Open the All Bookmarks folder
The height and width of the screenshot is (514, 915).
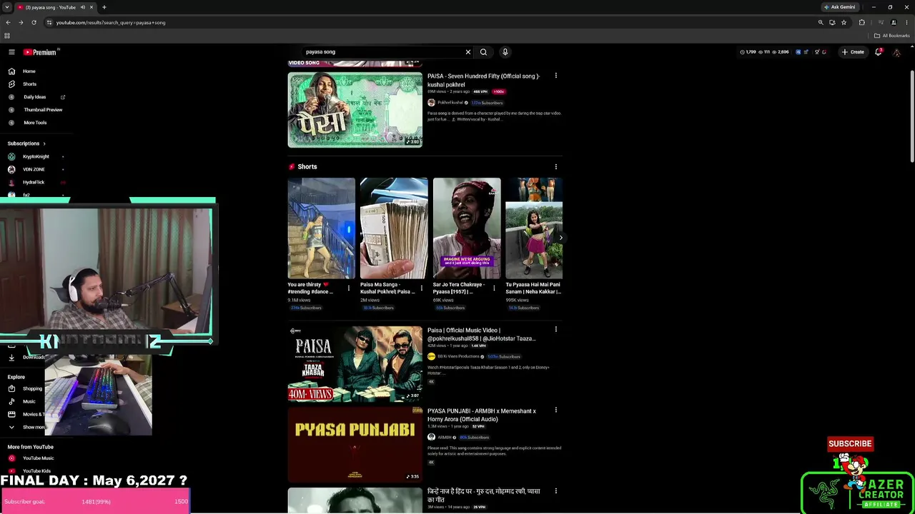[892, 36]
